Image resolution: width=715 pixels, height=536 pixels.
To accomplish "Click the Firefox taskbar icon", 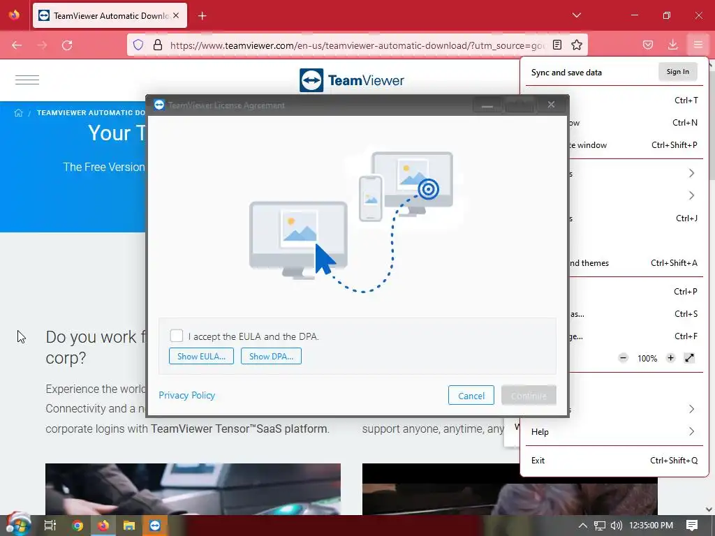I will pyautogui.click(x=103, y=526).
